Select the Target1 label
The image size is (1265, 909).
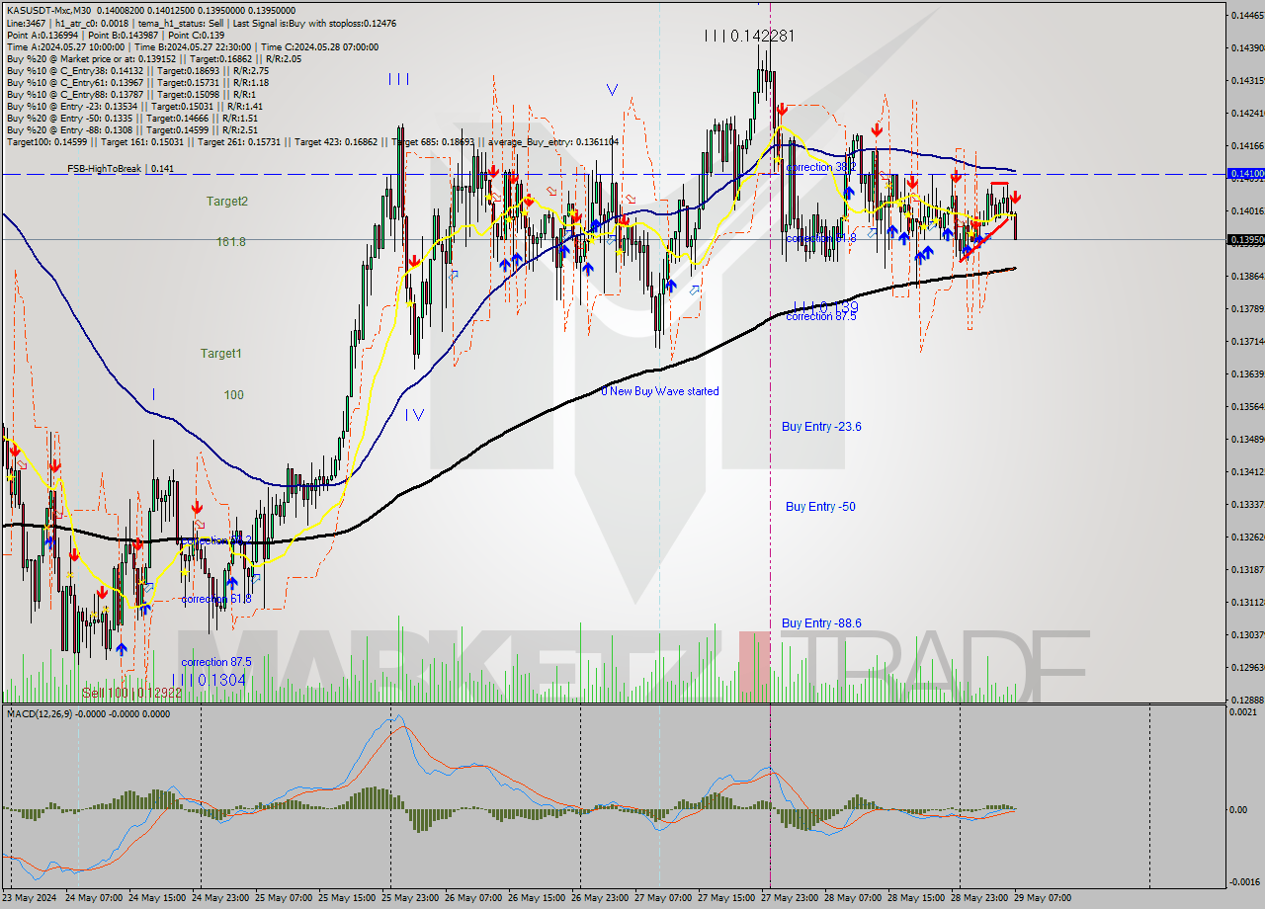(220, 354)
